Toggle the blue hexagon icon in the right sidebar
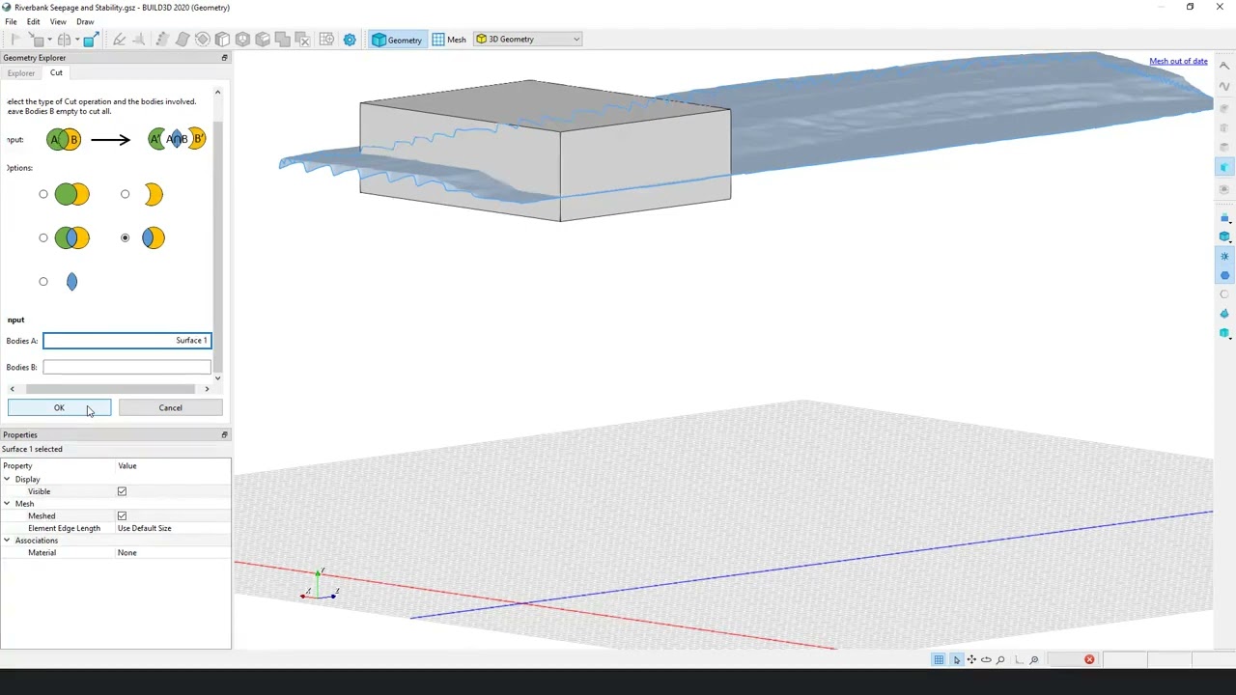 1224,276
